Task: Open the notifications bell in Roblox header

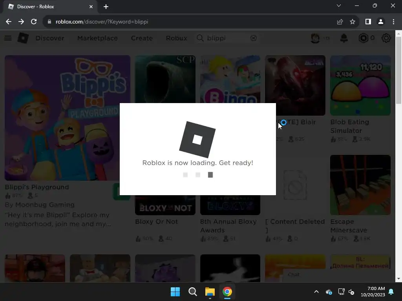Action: [x=344, y=38]
